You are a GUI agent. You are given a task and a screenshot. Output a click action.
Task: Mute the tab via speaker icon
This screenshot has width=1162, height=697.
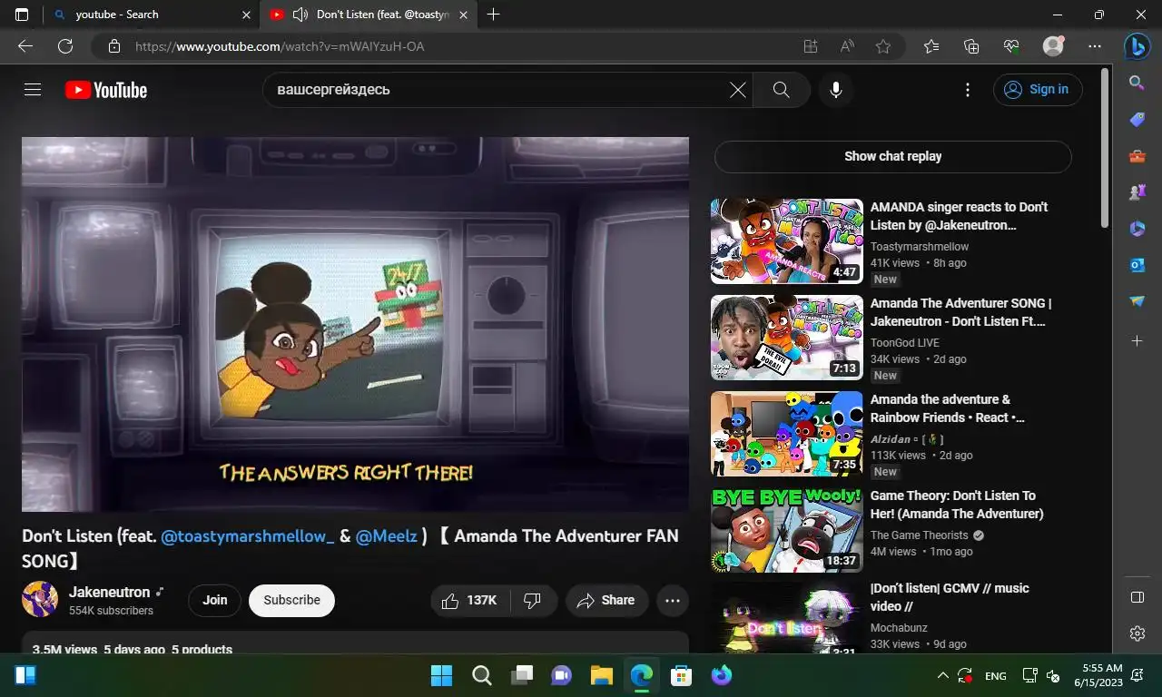point(300,15)
